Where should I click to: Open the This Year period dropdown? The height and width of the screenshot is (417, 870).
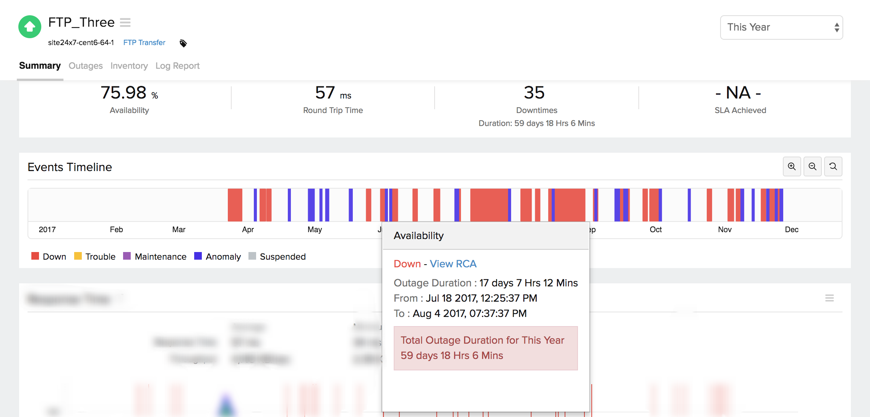(781, 27)
